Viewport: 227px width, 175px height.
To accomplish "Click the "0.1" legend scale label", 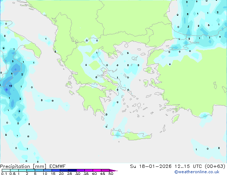I will (4, 174).
